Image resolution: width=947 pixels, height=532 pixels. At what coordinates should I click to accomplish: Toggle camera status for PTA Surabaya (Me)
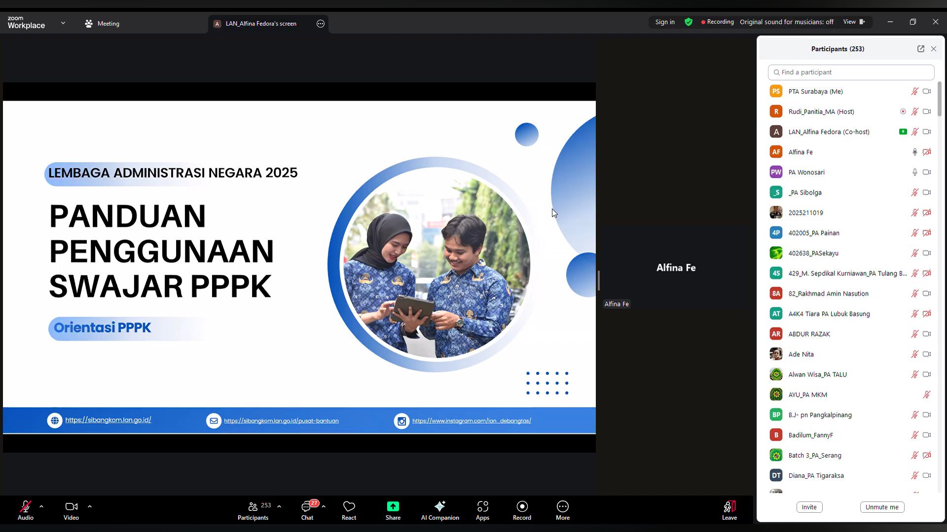pos(926,91)
